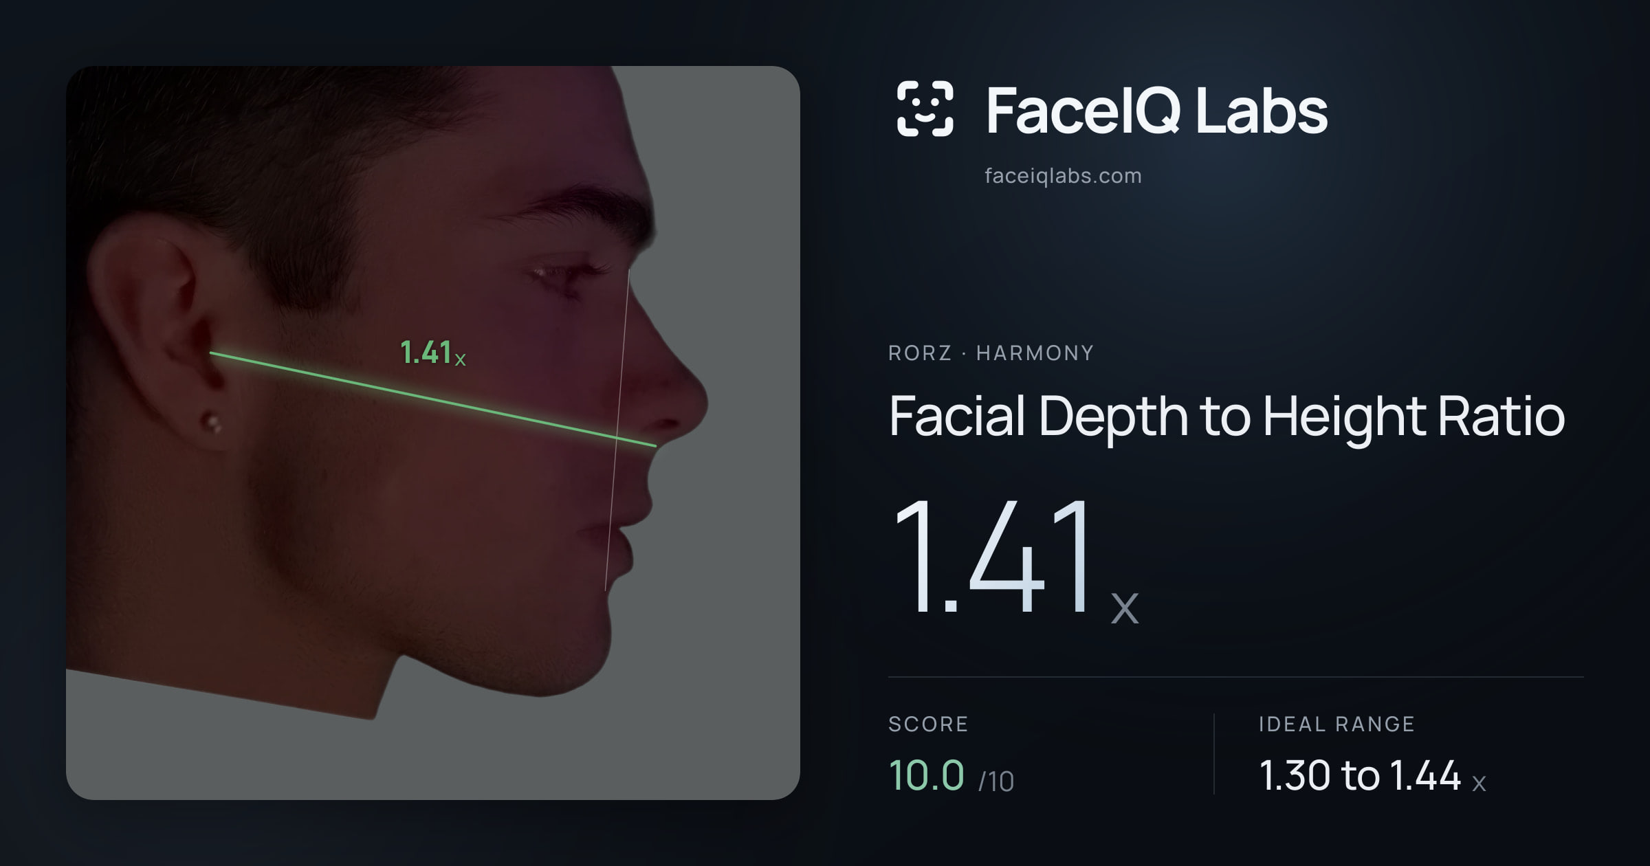Click the 10.0 /10 score value
Viewport: 1650px width, 866px height.
pos(951,776)
